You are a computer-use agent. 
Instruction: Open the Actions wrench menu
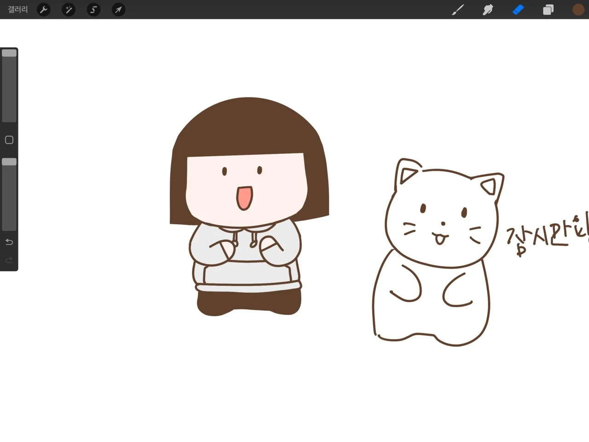[x=44, y=9]
